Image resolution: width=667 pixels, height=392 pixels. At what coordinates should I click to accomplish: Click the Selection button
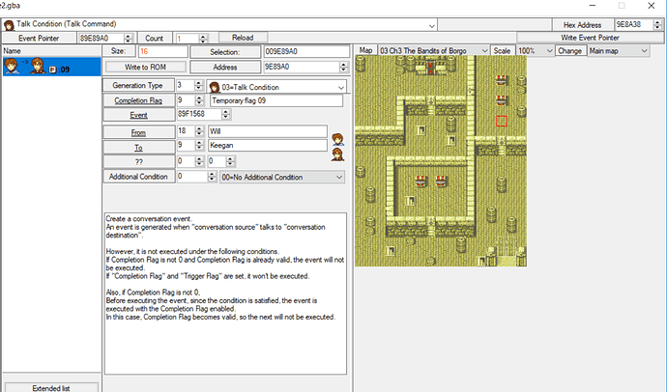225,52
